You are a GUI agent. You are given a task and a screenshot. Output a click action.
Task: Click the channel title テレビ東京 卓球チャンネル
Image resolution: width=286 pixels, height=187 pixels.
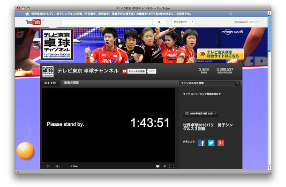(x=88, y=71)
